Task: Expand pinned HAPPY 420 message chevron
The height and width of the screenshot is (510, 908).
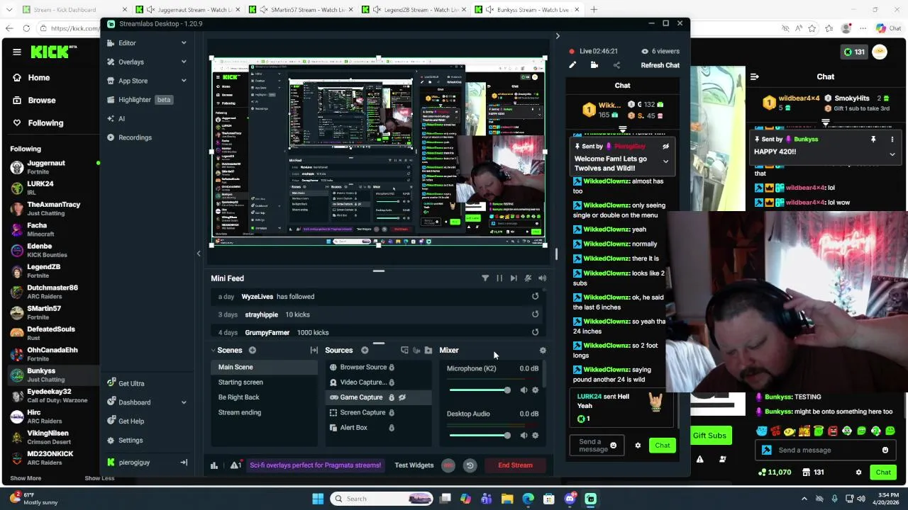Action: pyautogui.click(x=892, y=154)
